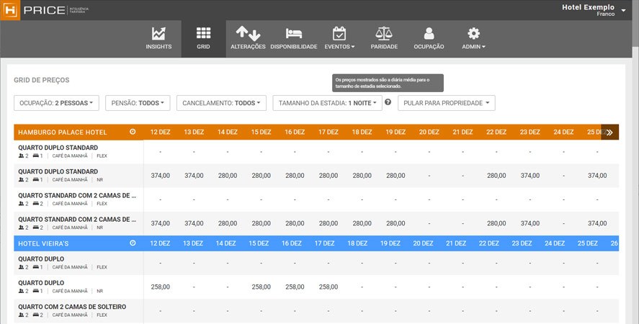
Task: Open Disponibilidade bed icon
Action: tap(293, 34)
